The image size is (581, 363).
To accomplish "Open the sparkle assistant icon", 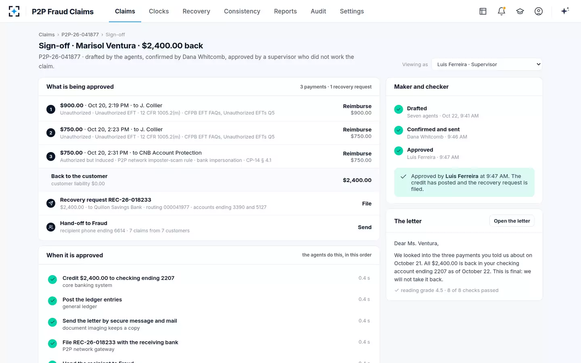I will (x=565, y=11).
